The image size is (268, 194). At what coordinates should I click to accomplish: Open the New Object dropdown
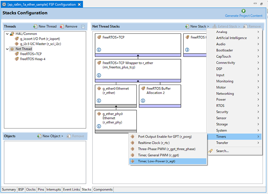[53, 136]
